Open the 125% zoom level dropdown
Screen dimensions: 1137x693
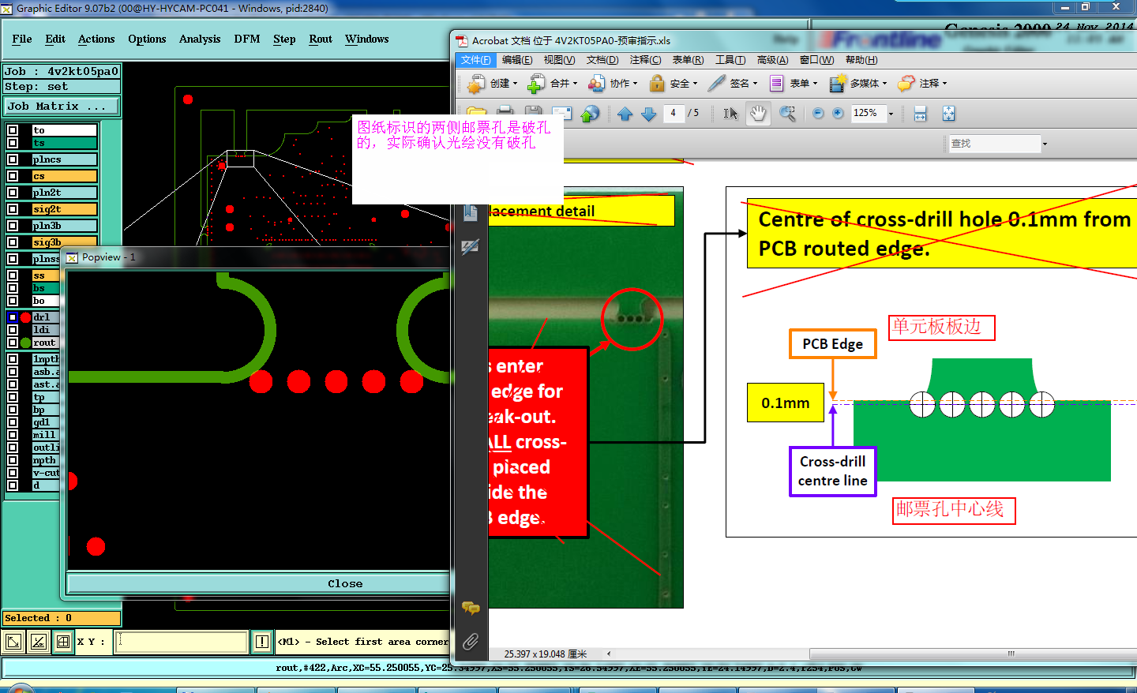[891, 114]
